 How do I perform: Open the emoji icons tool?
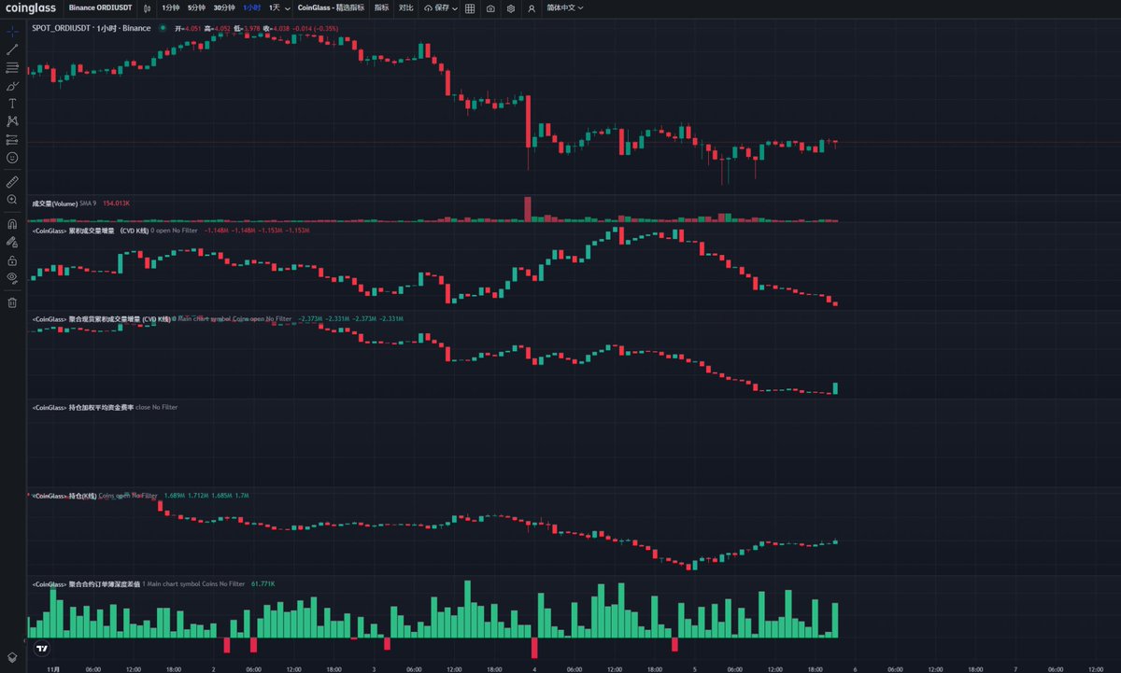(12, 157)
